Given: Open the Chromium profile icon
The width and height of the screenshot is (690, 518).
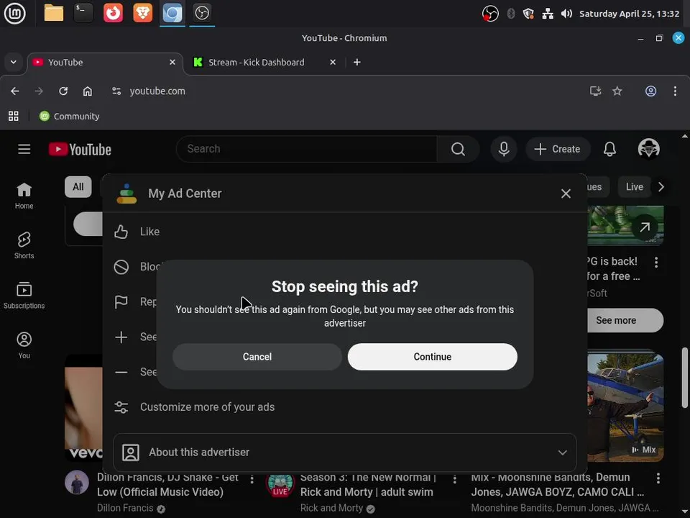Looking at the screenshot, I should pos(651,91).
